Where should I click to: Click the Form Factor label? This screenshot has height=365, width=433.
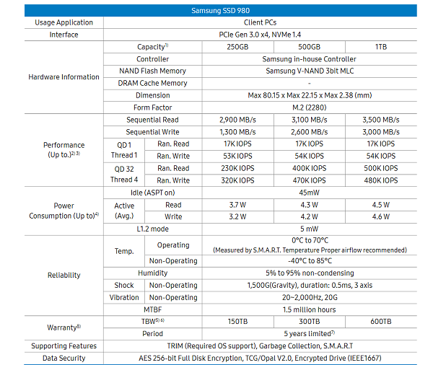point(153,107)
